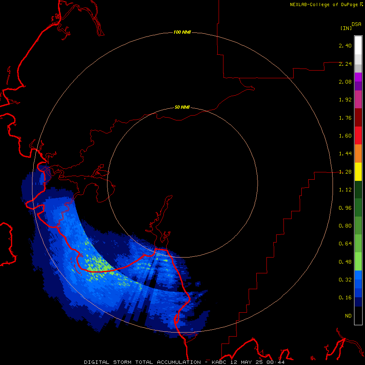Click the 50 NMI range ring label
Viewport: 365px width, 365px height.
182,107
